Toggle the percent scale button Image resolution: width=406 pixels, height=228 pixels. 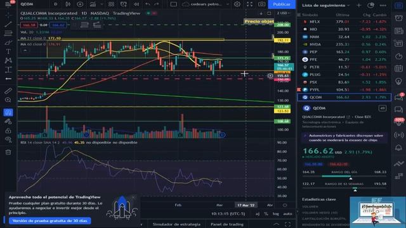tap(266, 213)
